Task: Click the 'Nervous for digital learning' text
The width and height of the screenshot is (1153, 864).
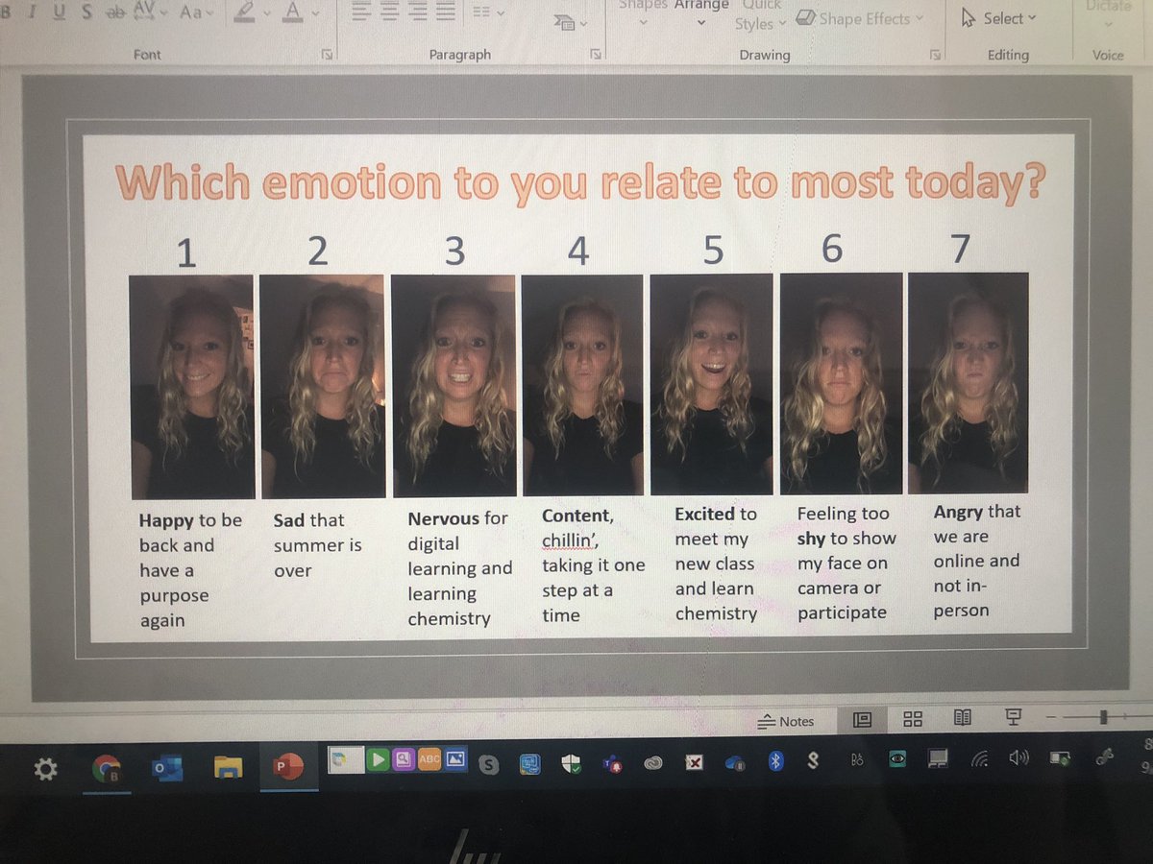Action: pos(459,568)
